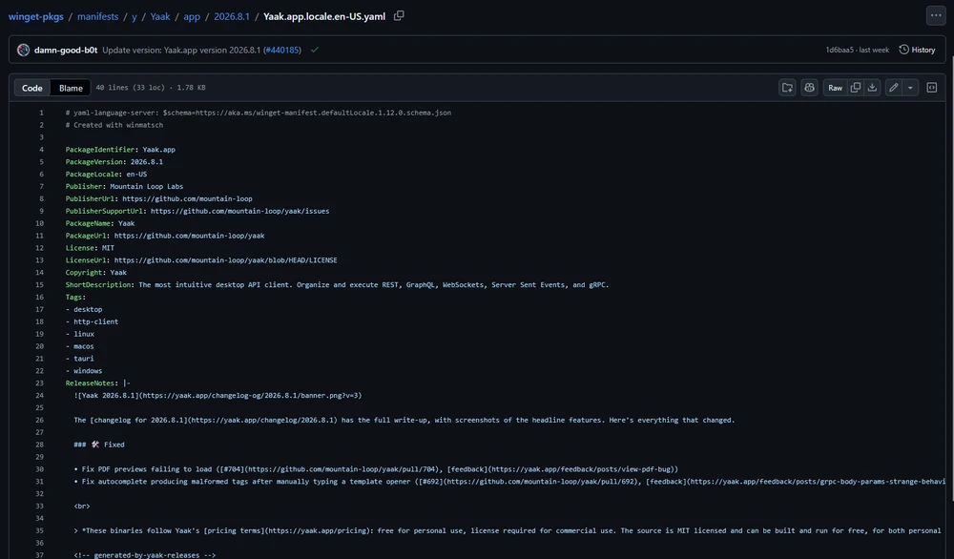This screenshot has width=954, height=559.
Task: Open the 2026.8.1 folder breadcrumb
Action: 232,16
